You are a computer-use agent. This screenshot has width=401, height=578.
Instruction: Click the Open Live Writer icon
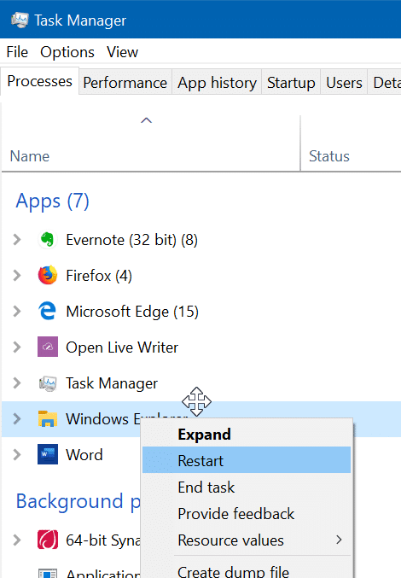click(48, 347)
